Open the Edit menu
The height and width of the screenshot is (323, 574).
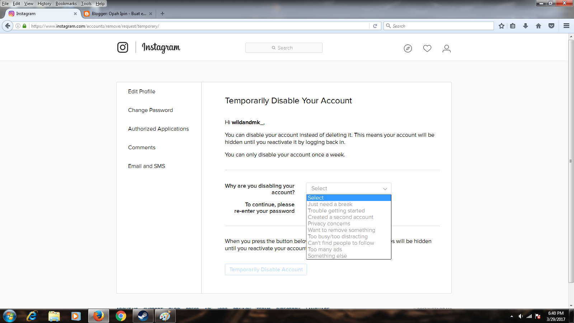pyautogui.click(x=17, y=4)
